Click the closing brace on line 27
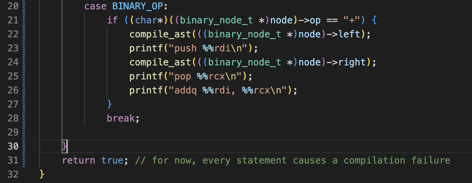Screen dimensions: 472x183 pos(110,104)
